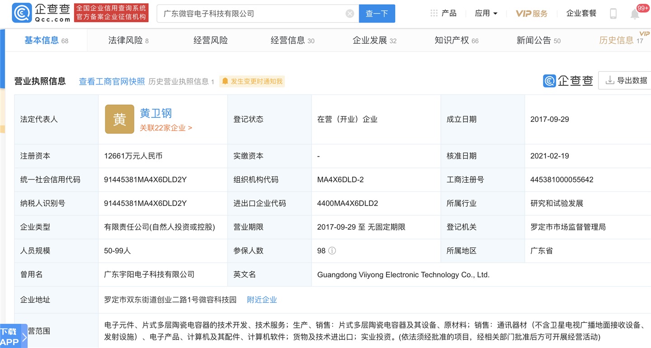Open 附近企业 link next to address
651x348 pixels.
click(262, 300)
